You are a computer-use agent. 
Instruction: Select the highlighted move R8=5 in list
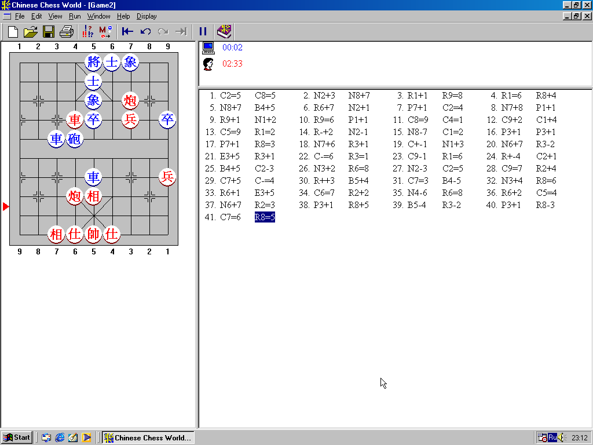click(265, 217)
